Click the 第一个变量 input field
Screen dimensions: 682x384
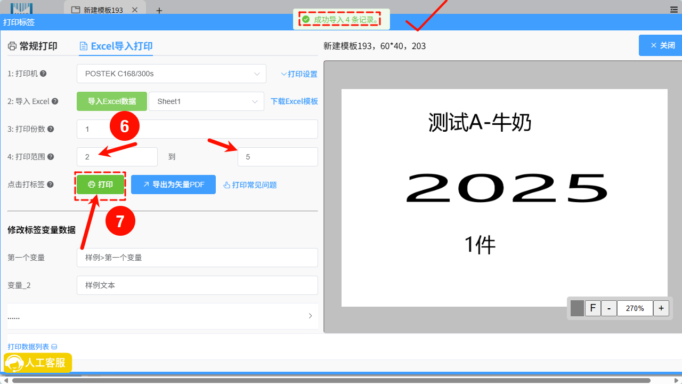[x=197, y=258]
